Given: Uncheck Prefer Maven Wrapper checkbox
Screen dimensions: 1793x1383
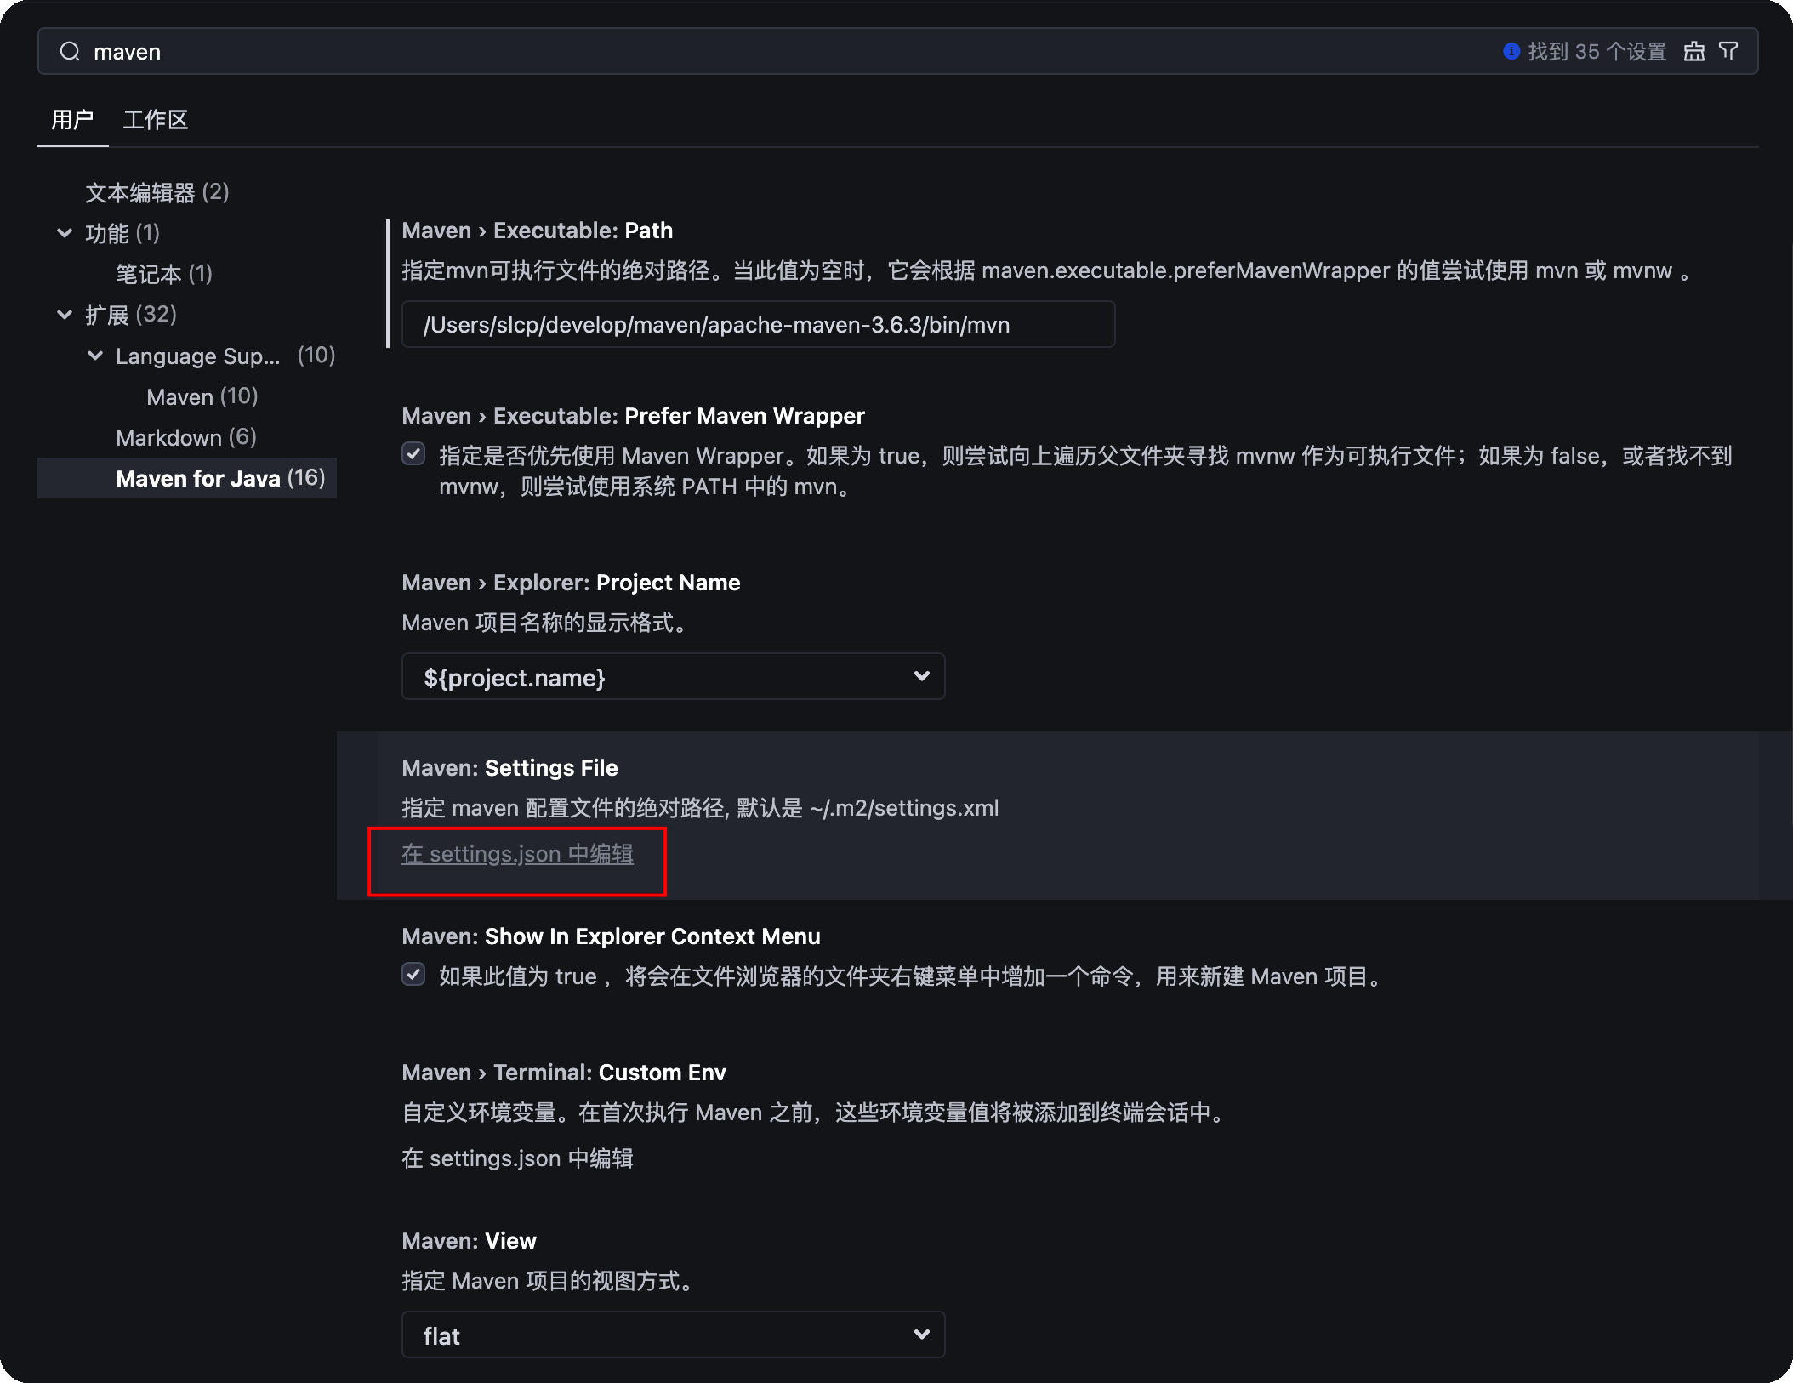Looking at the screenshot, I should click(413, 454).
